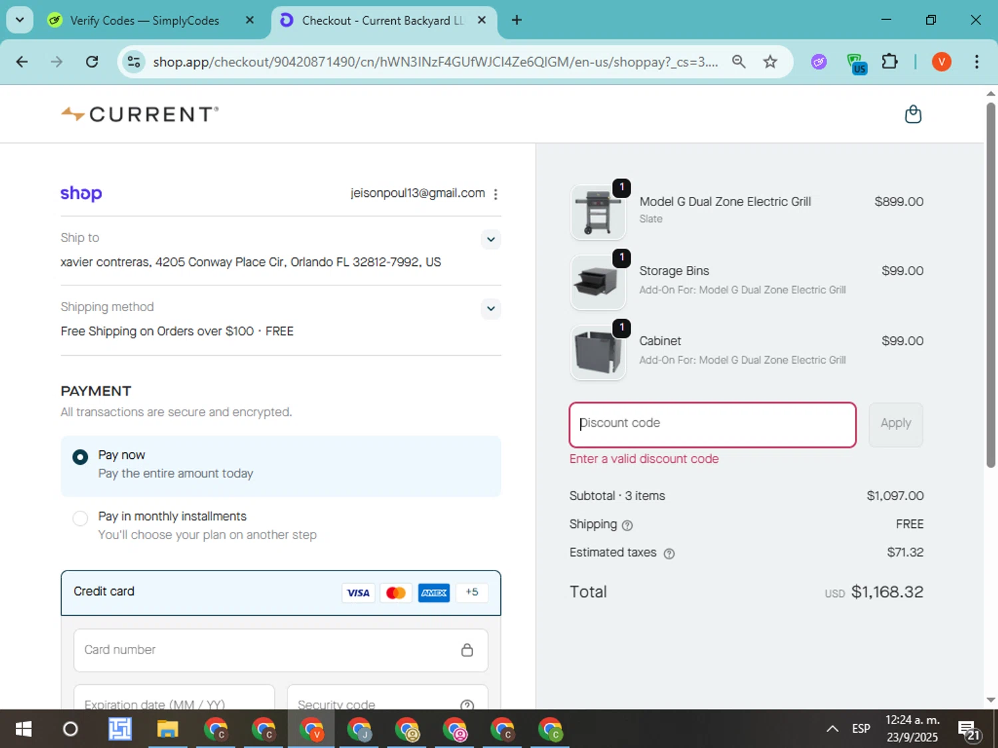Click the 'Model G Dual Zone Electric Grill' title
The width and height of the screenshot is (998, 748).
[725, 201]
